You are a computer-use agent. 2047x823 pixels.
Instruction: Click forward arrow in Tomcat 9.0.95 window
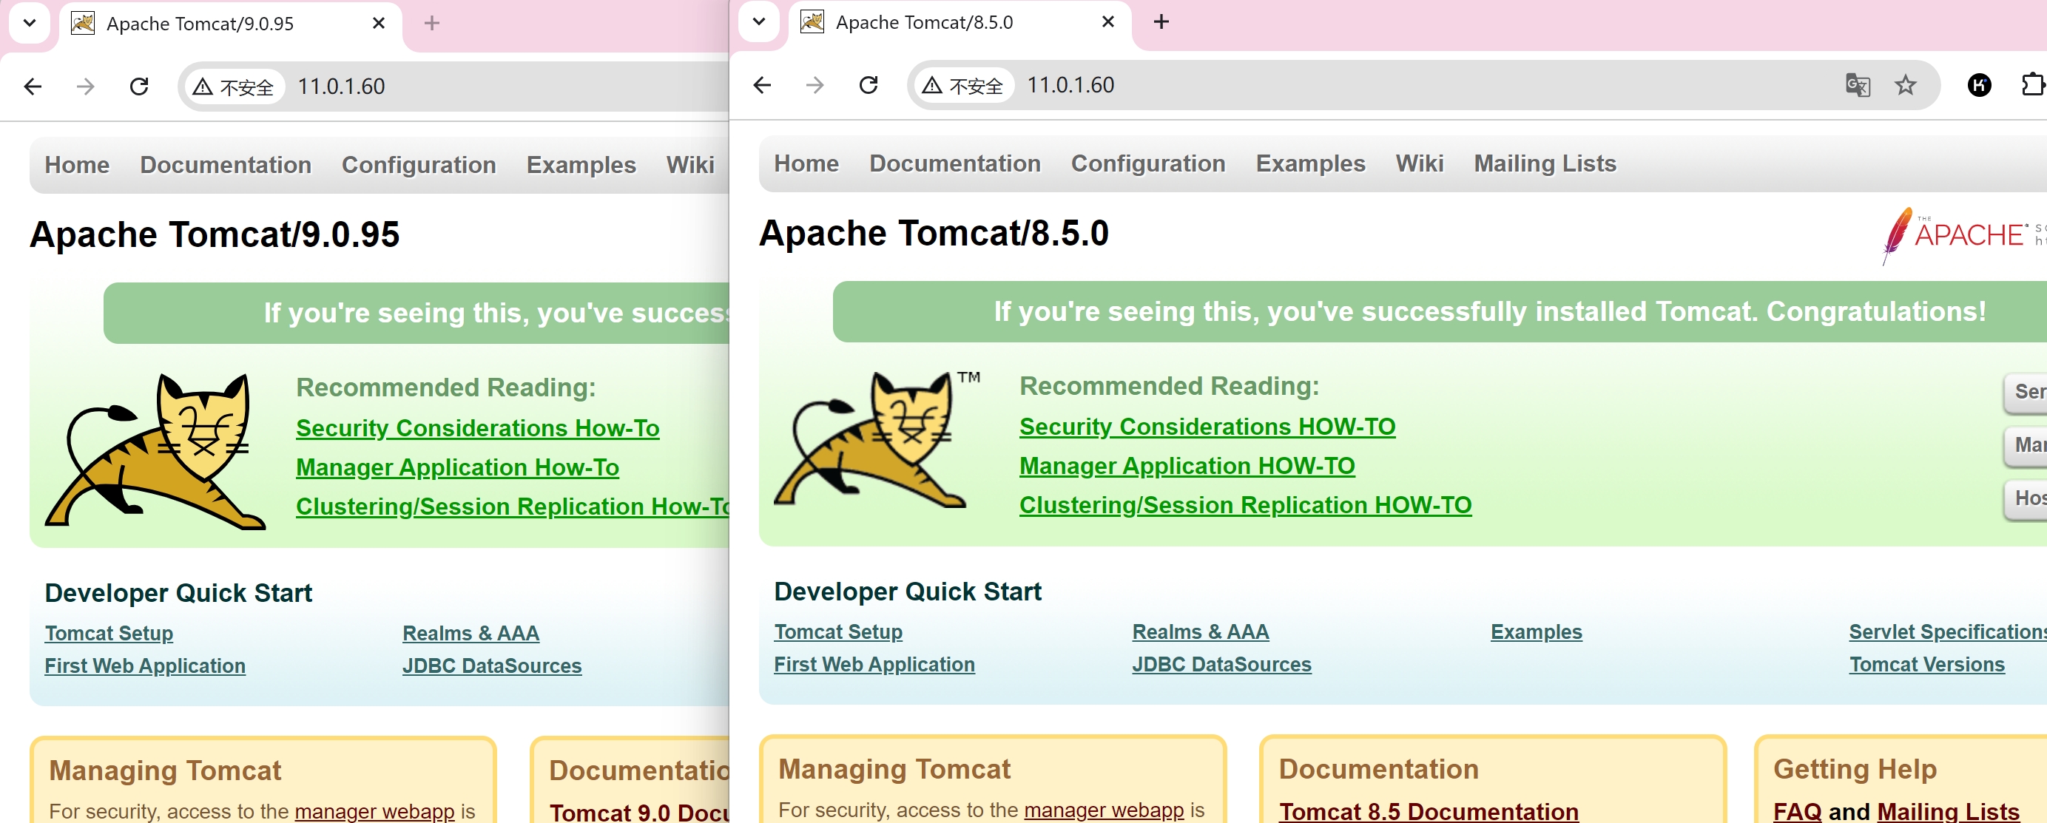[x=85, y=87]
